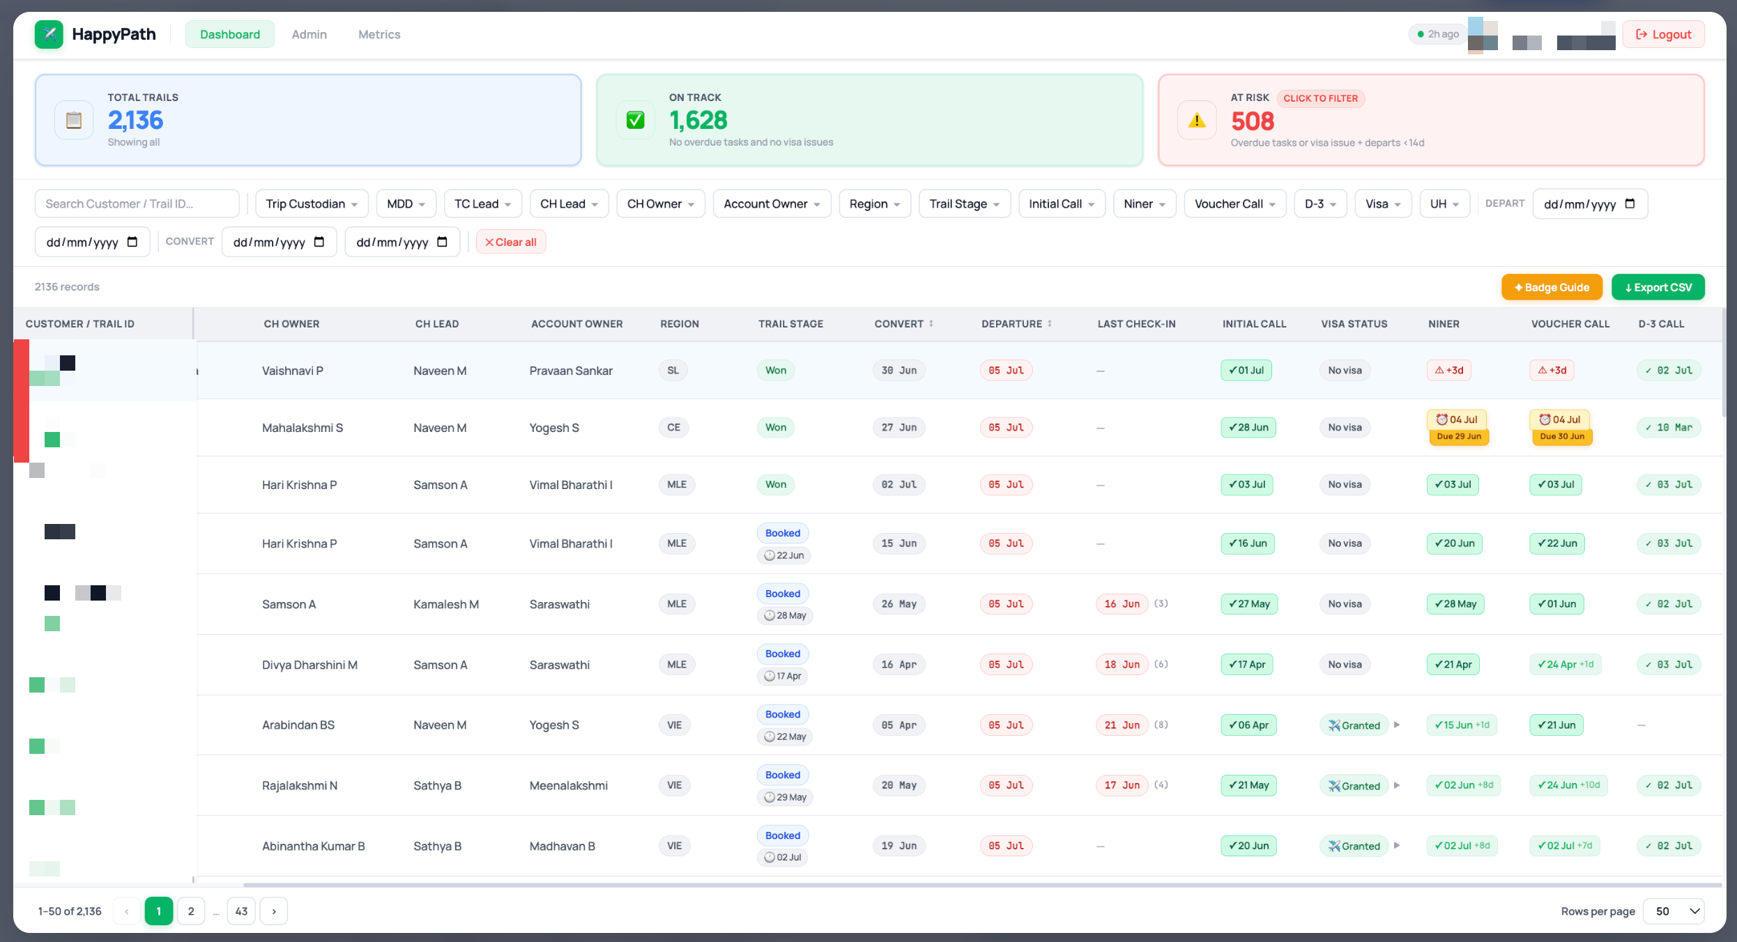Sort by the Convert column arrows icon
The height and width of the screenshot is (942, 1737).
(x=931, y=323)
